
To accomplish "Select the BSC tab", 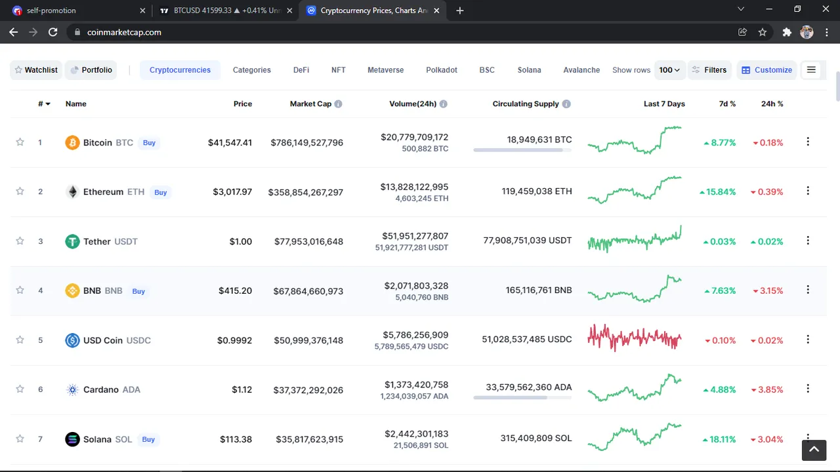I will click(487, 70).
